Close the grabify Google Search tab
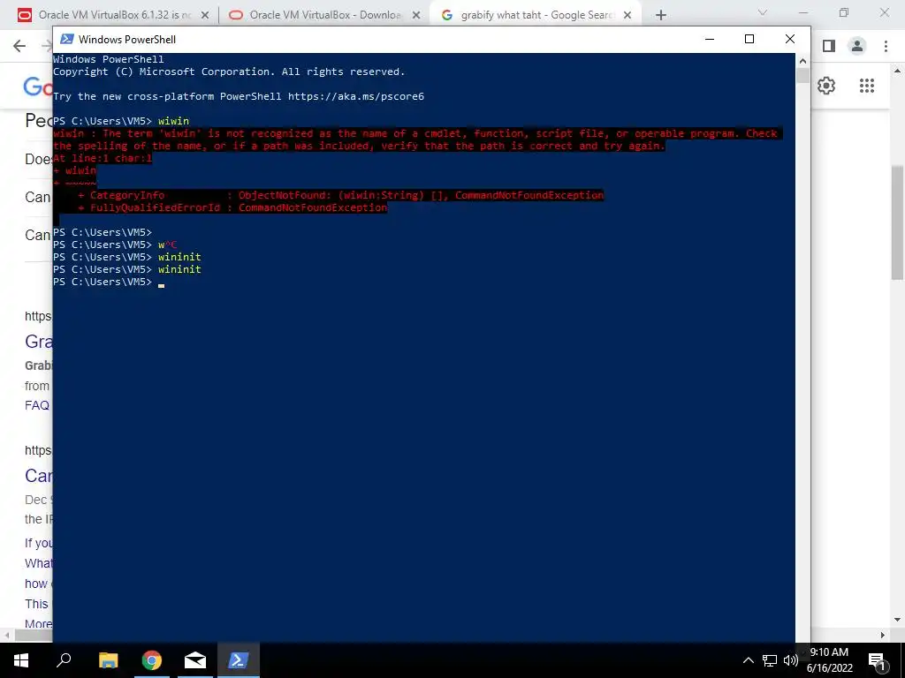 [627, 16]
